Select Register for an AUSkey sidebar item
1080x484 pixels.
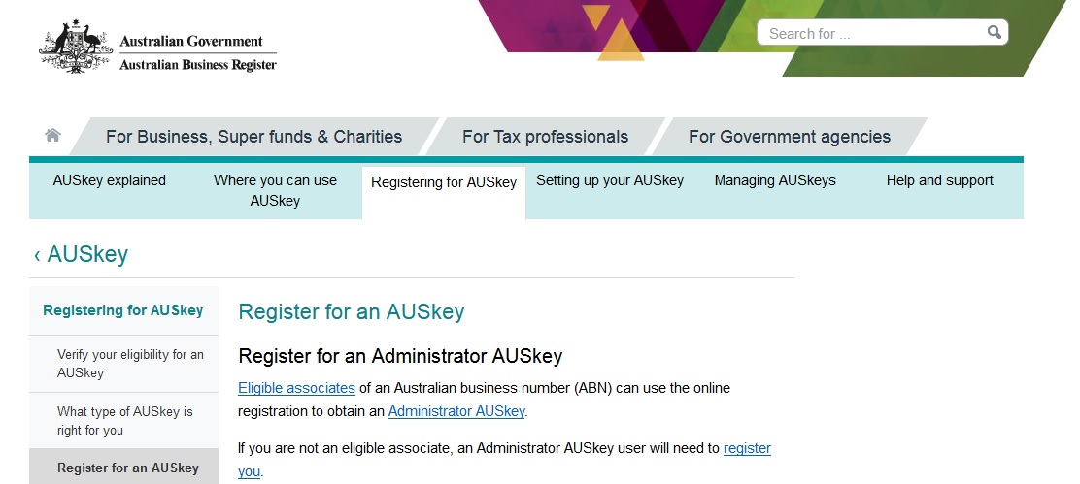coord(128,468)
